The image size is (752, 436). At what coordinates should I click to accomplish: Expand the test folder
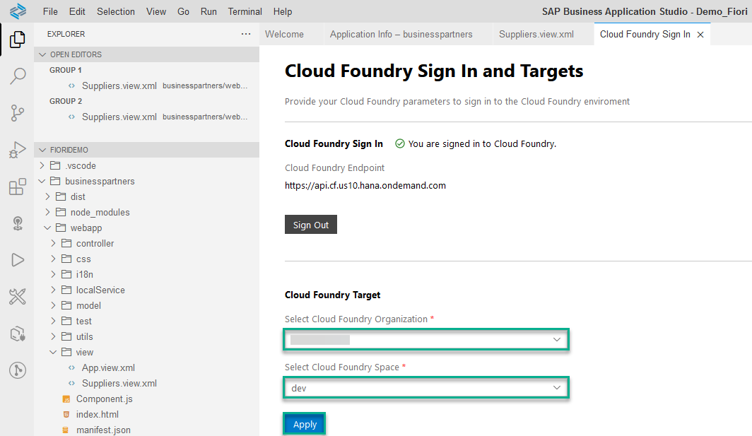pyautogui.click(x=53, y=321)
